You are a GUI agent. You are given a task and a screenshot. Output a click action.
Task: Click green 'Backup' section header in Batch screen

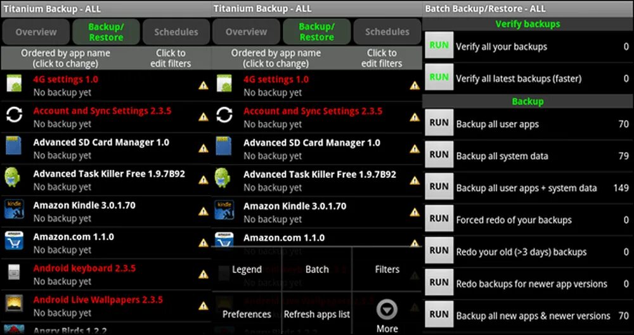[527, 101]
